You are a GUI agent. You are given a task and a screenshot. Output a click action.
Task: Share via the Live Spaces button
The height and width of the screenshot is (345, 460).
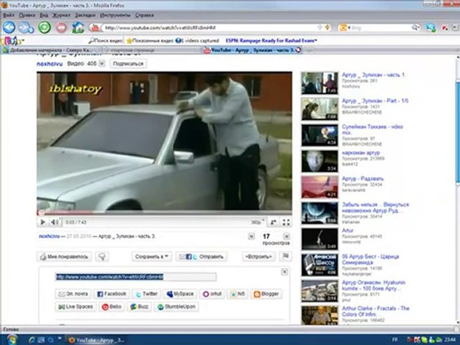tap(75, 307)
